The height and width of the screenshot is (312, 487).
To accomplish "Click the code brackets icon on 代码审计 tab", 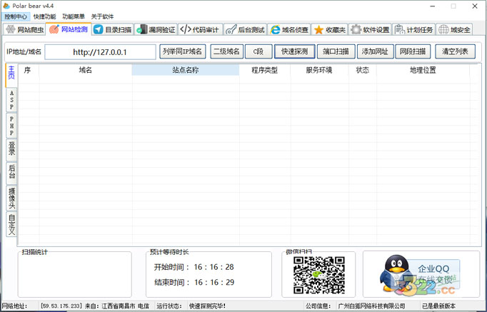I will tap(186, 29).
